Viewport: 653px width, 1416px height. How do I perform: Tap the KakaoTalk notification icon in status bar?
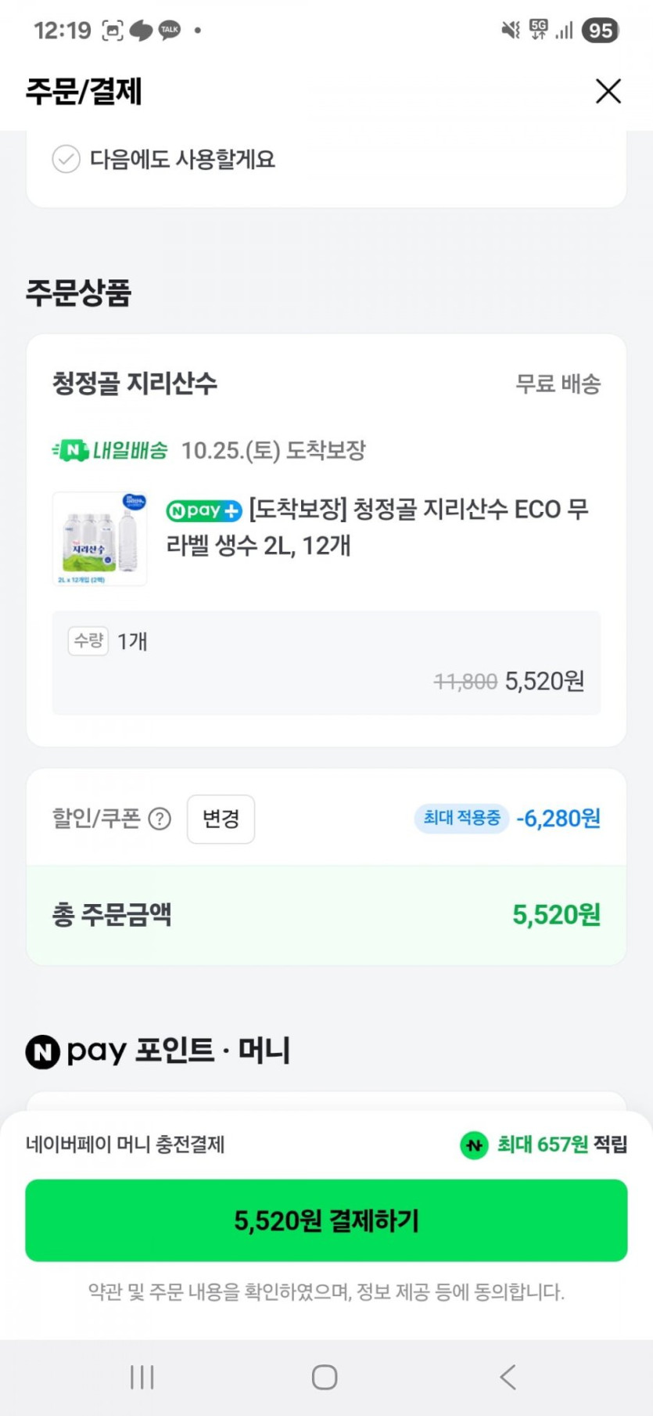(170, 31)
